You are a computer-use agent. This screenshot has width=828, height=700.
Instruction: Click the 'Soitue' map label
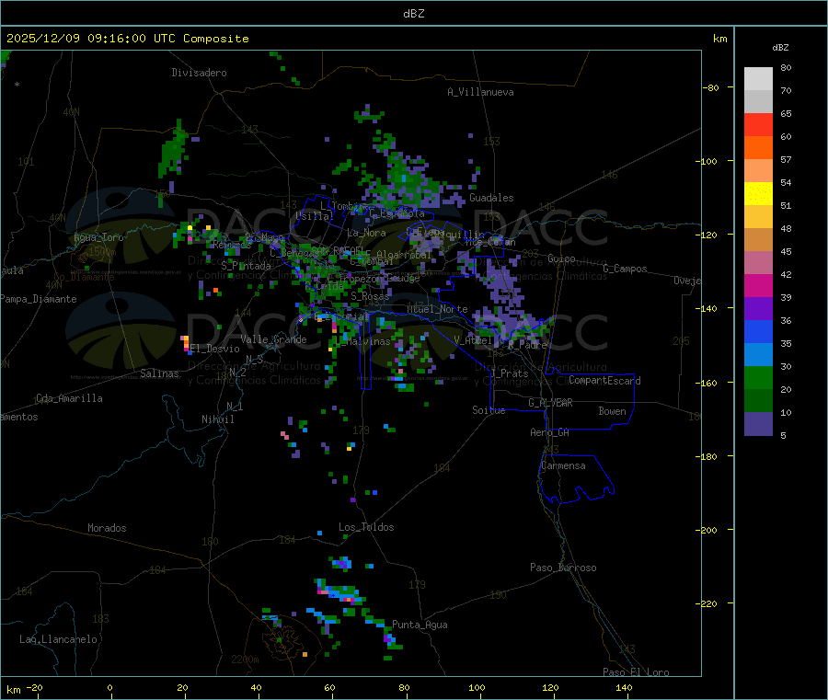point(489,410)
